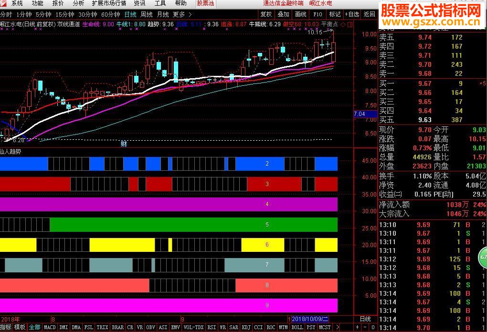This screenshot has width=487, height=332.
Task: Click the green 67 circle badge
Action: point(483,257)
